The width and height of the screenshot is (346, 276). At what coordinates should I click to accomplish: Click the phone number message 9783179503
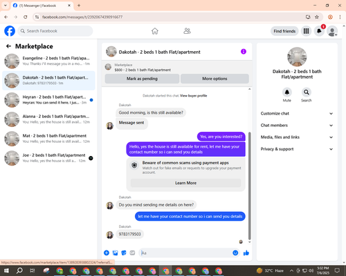[129, 234]
